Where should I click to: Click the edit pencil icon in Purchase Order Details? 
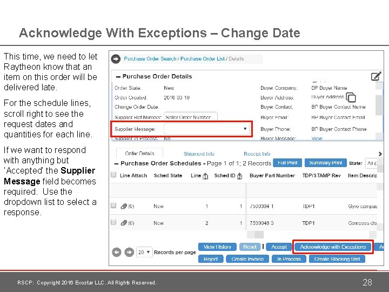(x=376, y=76)
